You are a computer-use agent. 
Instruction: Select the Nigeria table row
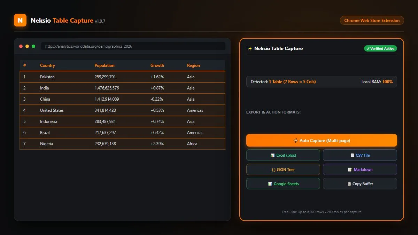pyautogui.click(x=122, y=144)
